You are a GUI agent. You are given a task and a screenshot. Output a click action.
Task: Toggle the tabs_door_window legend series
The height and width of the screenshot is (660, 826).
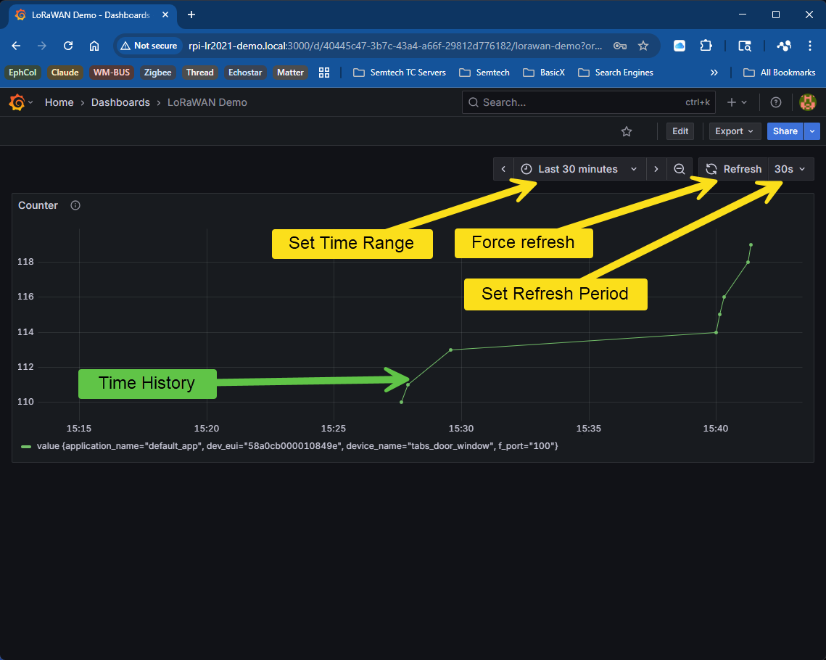297,446
